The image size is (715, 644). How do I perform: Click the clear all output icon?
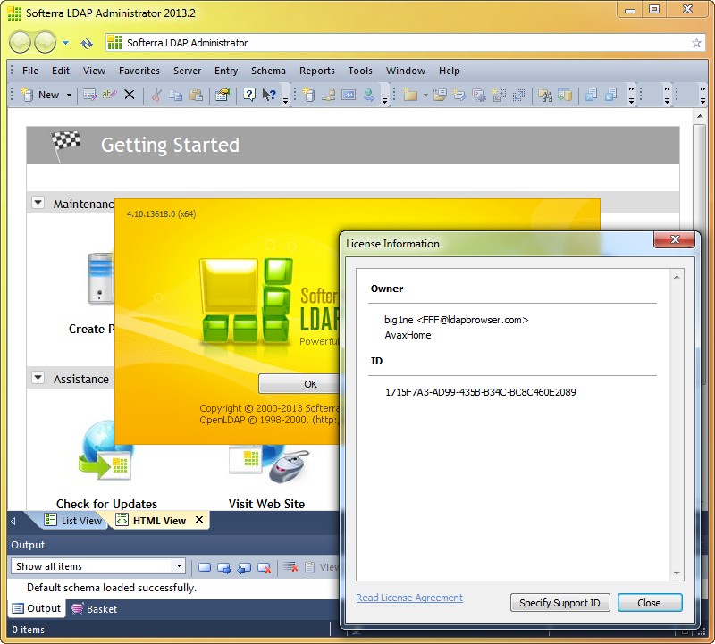pyautogui.click(x=290, y=567)
